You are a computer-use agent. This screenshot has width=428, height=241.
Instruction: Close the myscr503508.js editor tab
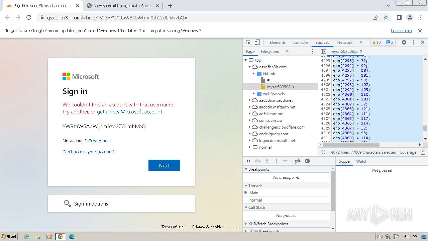[x=361, y=52]
